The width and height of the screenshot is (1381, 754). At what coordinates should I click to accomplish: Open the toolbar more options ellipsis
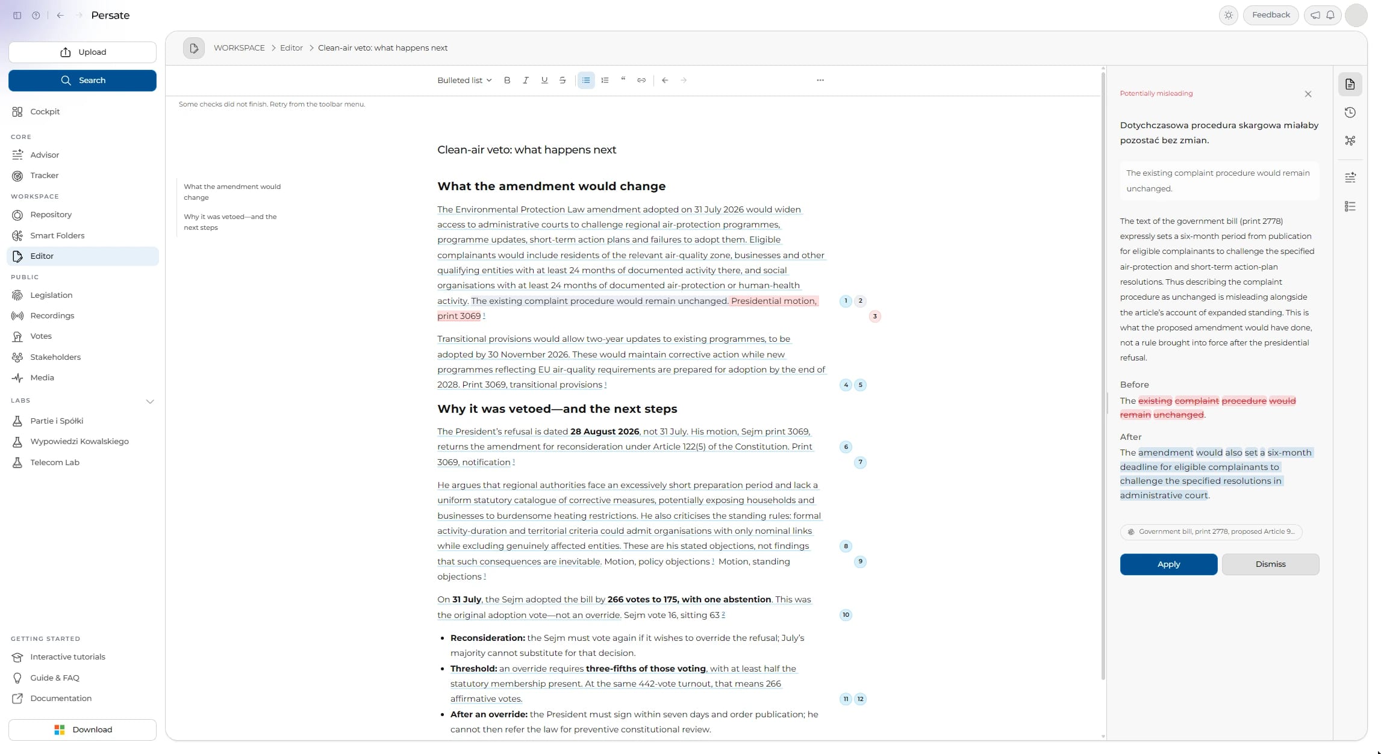coord(820,80)
